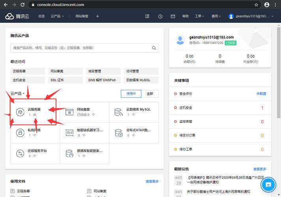281x197 pixels.
Task: Open recent visit 访问管理
Action: 141,71
